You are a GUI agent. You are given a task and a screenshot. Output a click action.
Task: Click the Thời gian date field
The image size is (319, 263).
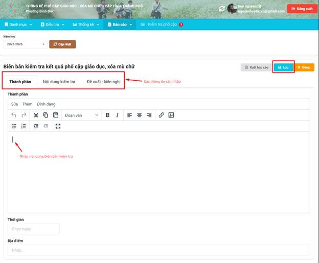tap(34, 229)
